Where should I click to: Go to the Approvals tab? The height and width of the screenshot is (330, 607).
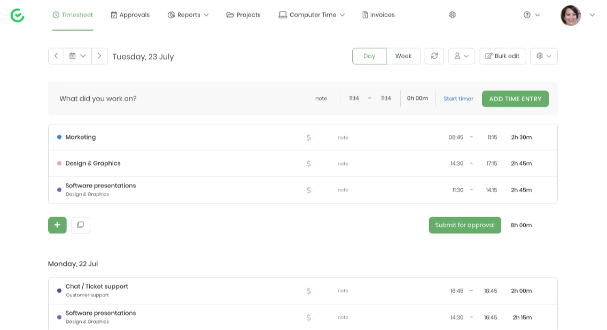point(130,15)
